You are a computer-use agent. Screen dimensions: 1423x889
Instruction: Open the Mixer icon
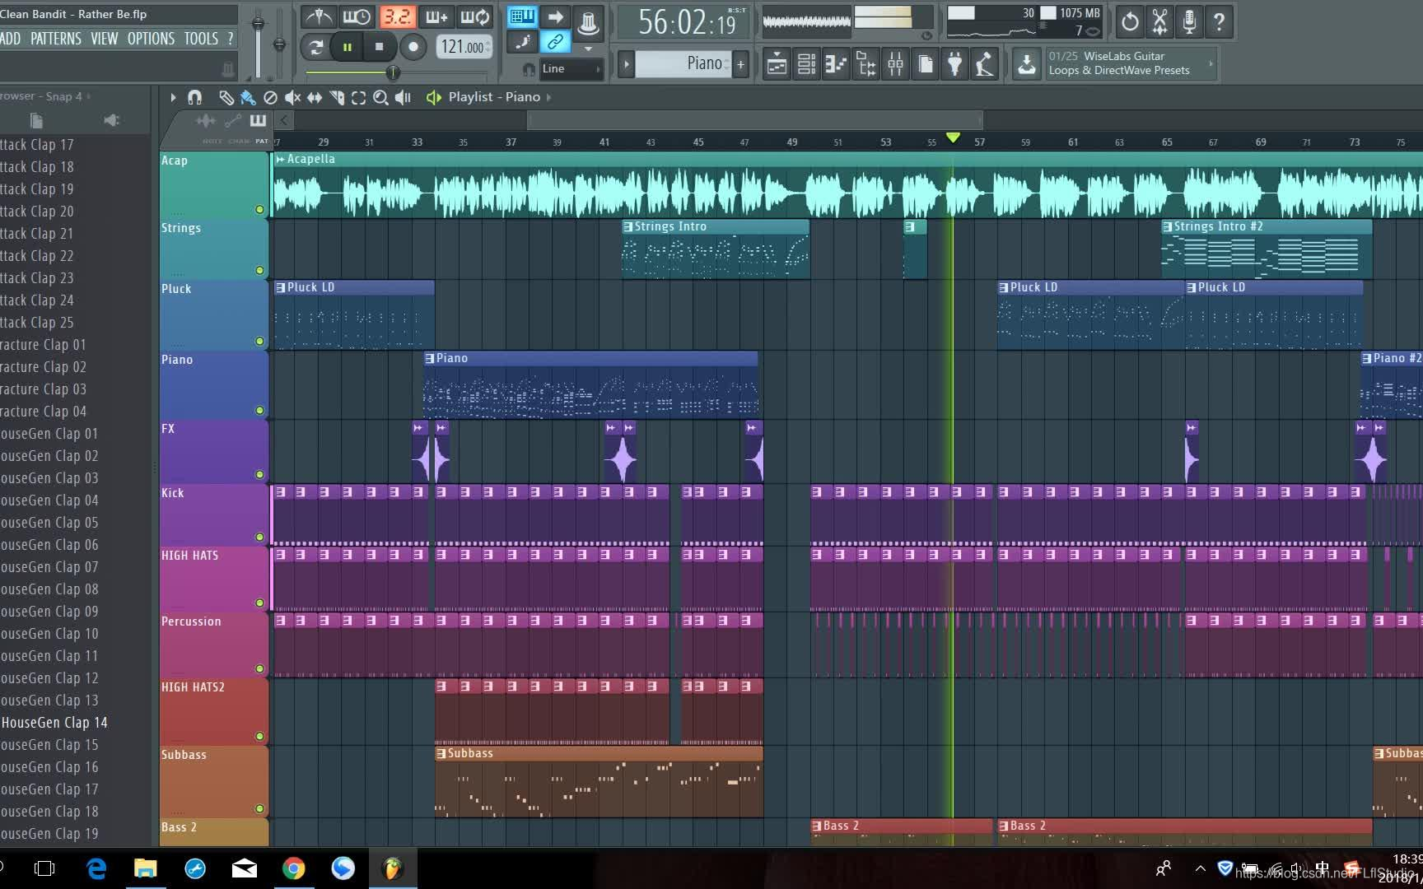tap(895, 63)
